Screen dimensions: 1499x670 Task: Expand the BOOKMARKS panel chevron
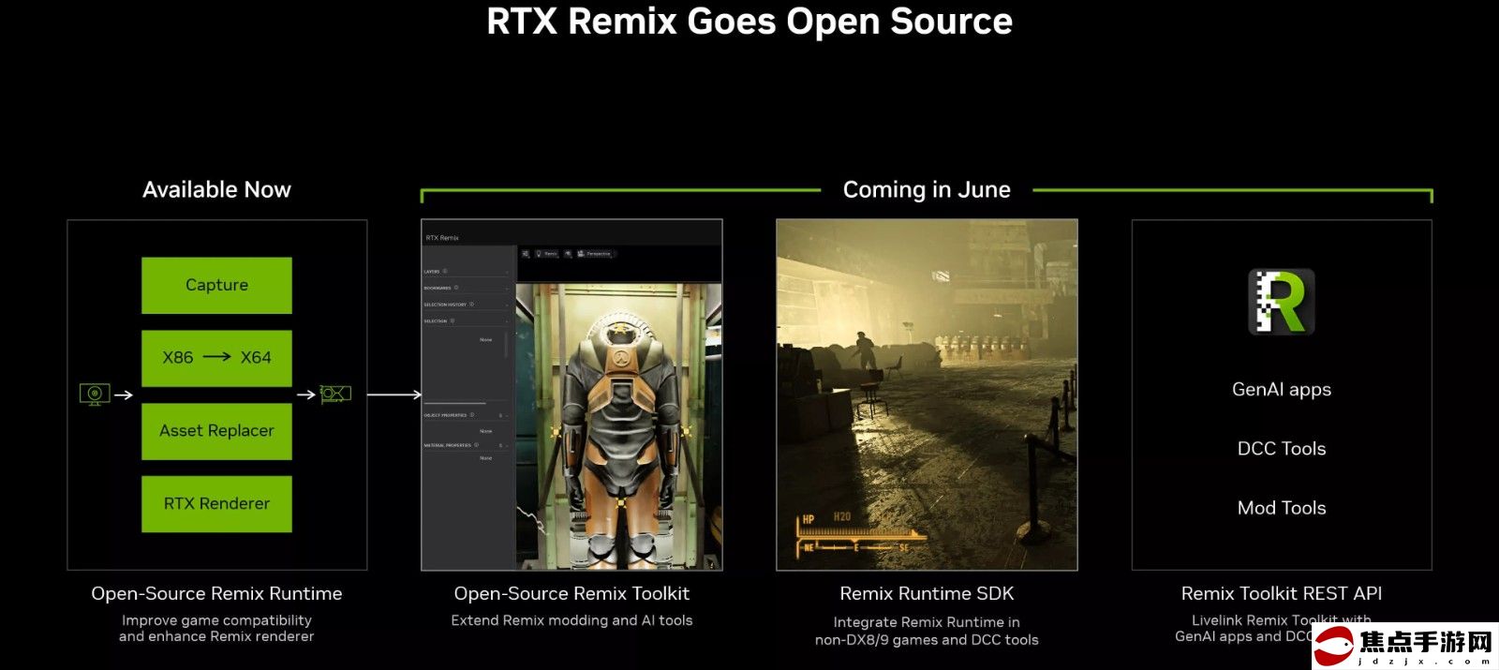pyautogui.click(x=507, y=289)
